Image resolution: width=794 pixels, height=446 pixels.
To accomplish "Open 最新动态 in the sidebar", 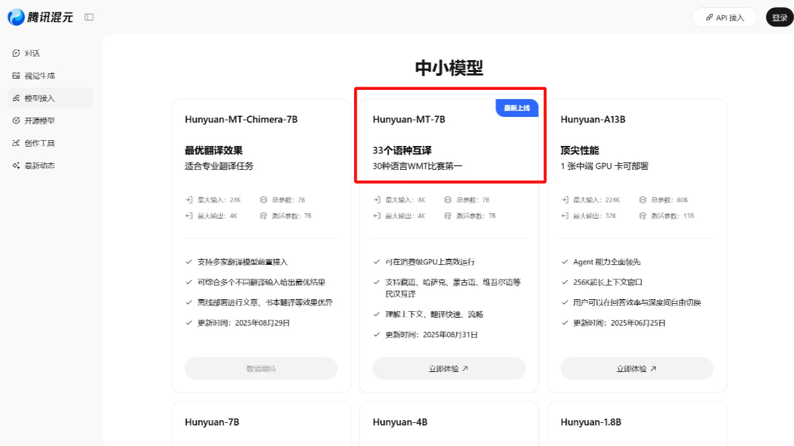I will (x=50, y=165).
